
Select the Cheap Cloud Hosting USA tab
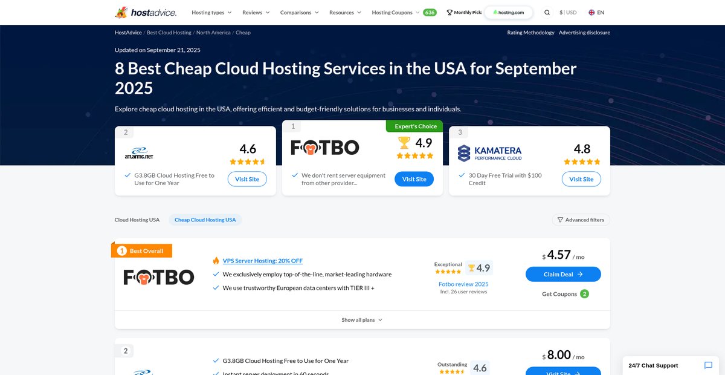(x=205, y=220)
